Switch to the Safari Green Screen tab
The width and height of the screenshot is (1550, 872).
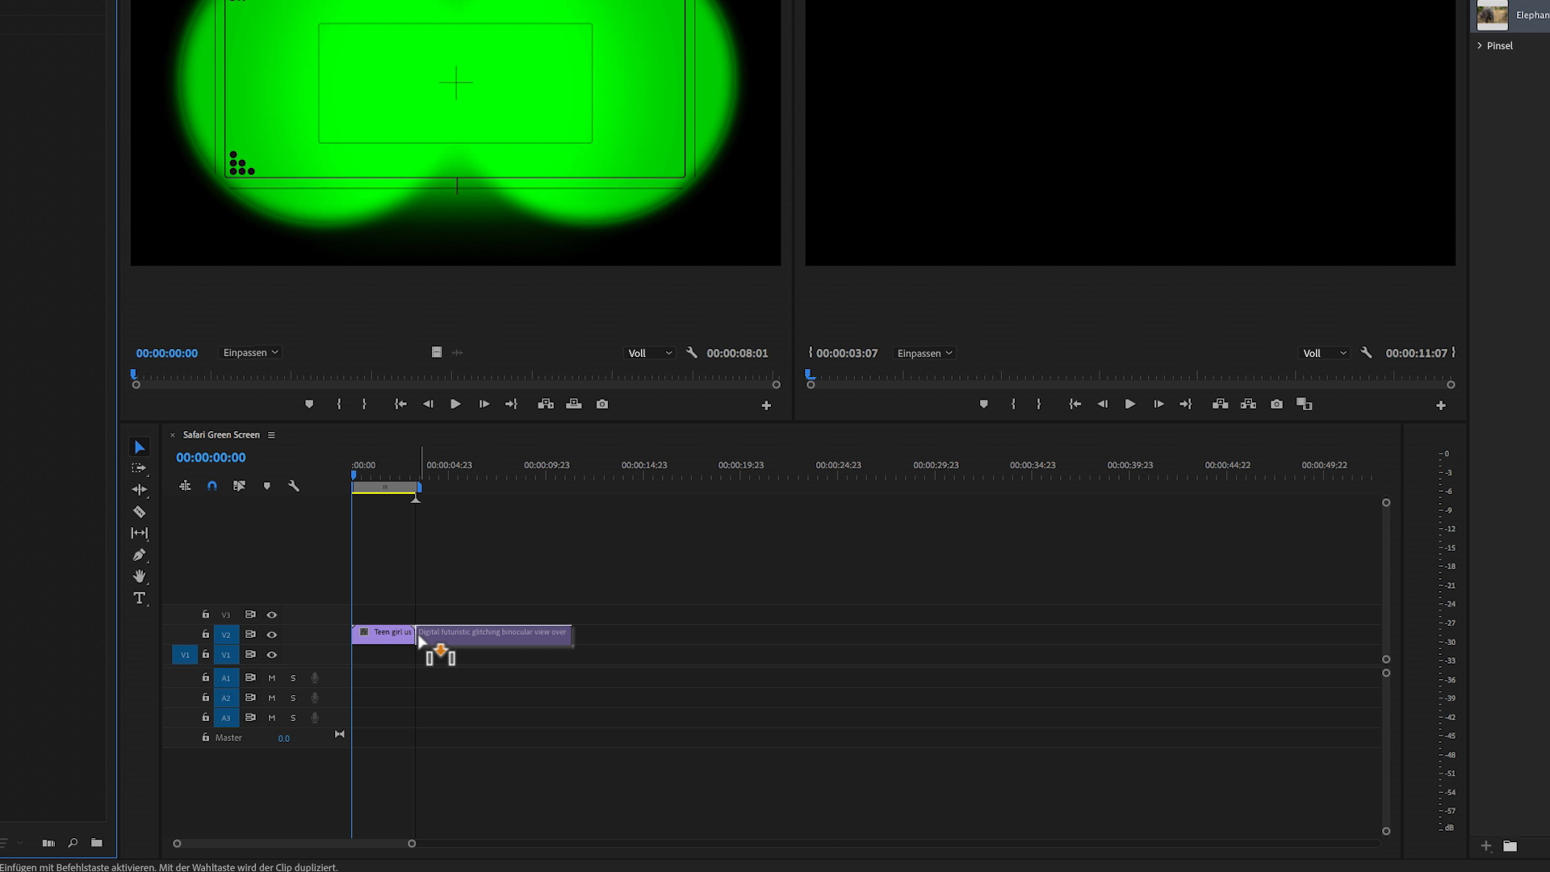(221, 434)
